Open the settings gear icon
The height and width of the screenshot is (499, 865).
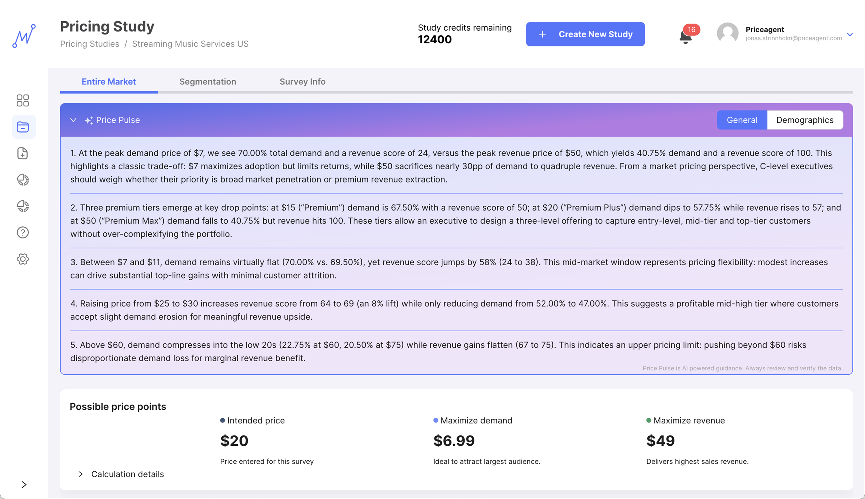click(23, 259)
